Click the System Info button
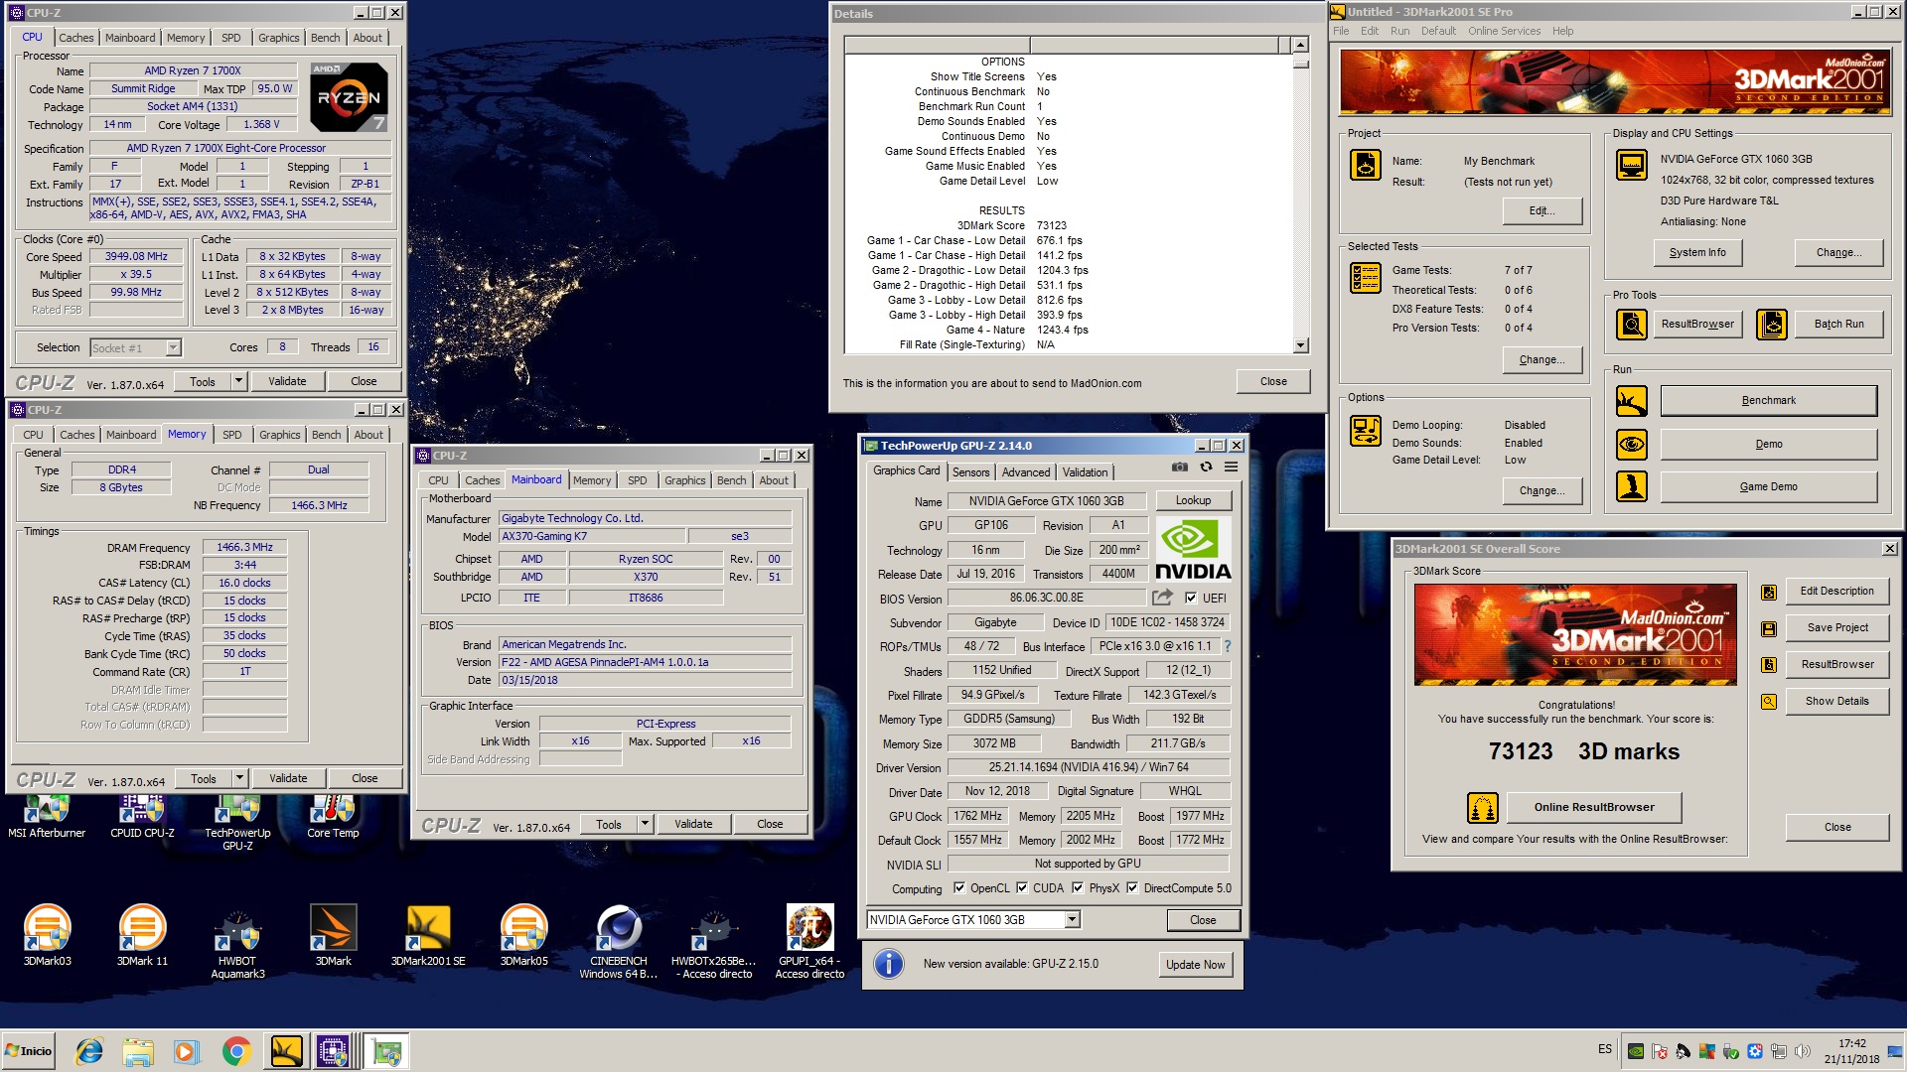Viewport: 1907px width, 1072px height. point(1697,252)
